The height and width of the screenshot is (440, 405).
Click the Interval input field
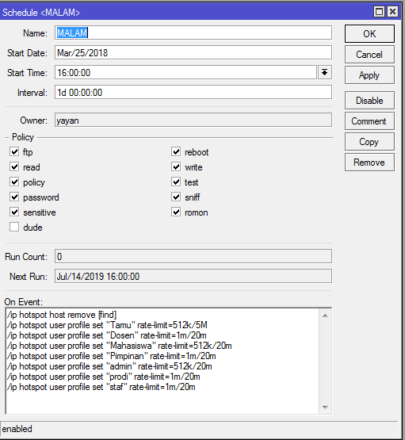tap(193, 92)
